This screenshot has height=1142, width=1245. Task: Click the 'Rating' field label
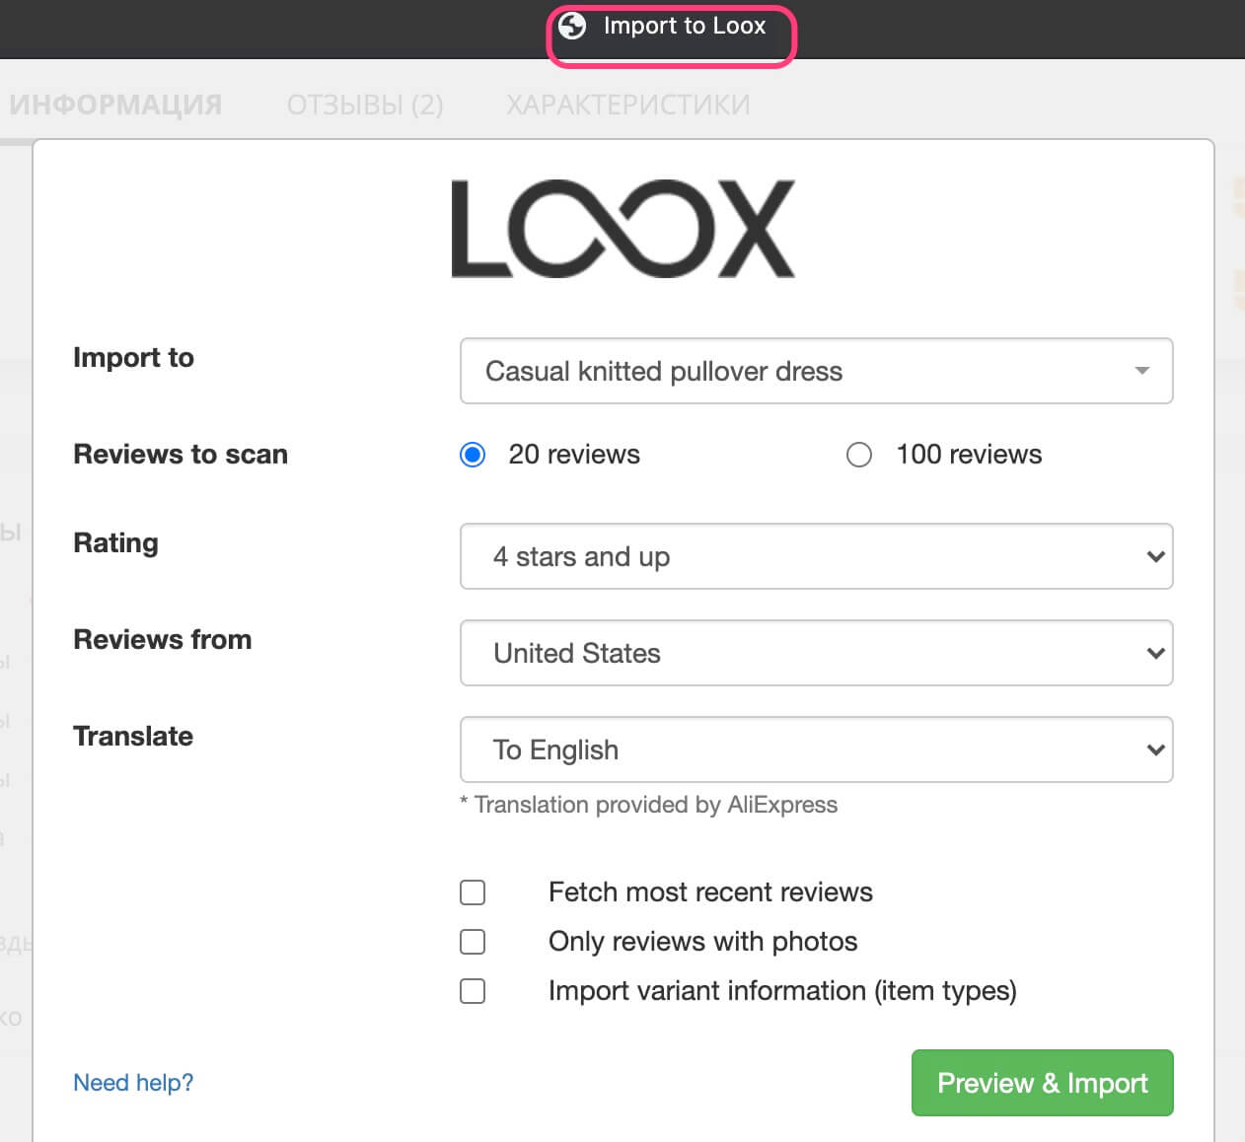coord(115,543)
